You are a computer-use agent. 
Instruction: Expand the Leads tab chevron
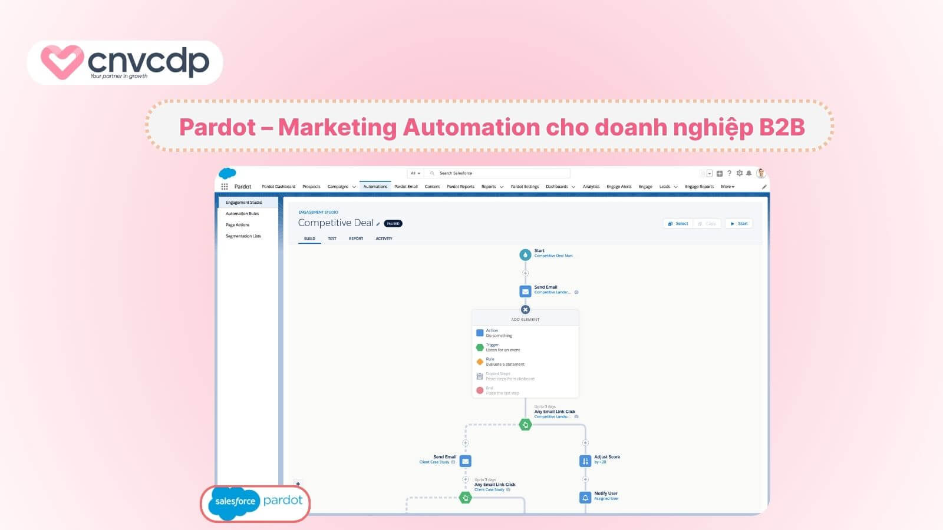675,187
